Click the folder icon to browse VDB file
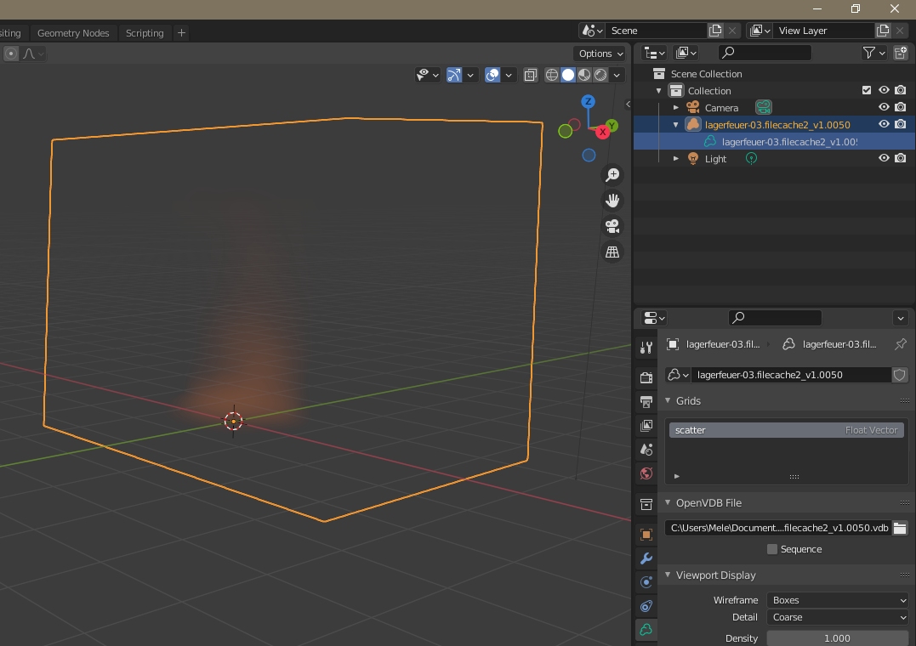The height and width of the screenshot is (646, 916). (x=900, y=528)
